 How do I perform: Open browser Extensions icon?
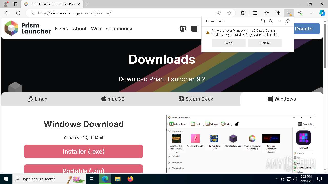[243, 13]
